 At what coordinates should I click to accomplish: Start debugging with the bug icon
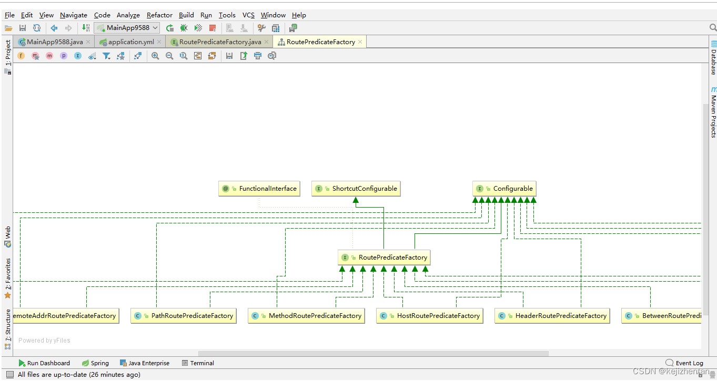tap(184, 28)
